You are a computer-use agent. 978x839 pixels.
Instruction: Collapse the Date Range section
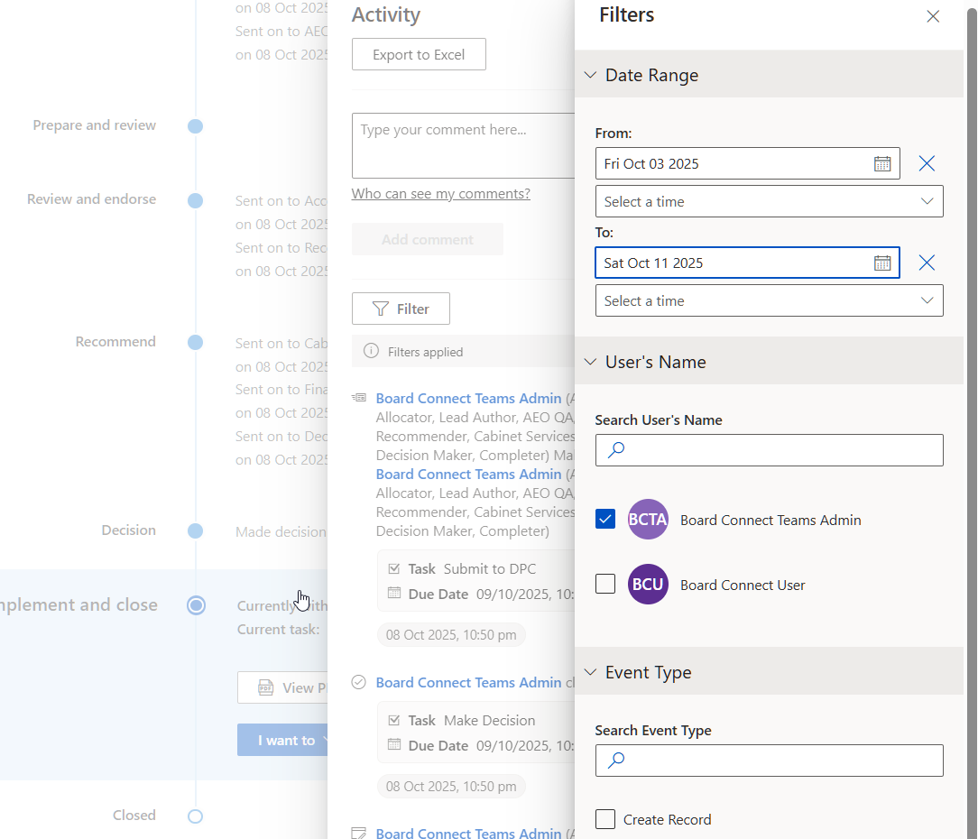click(x=590, y=75)
